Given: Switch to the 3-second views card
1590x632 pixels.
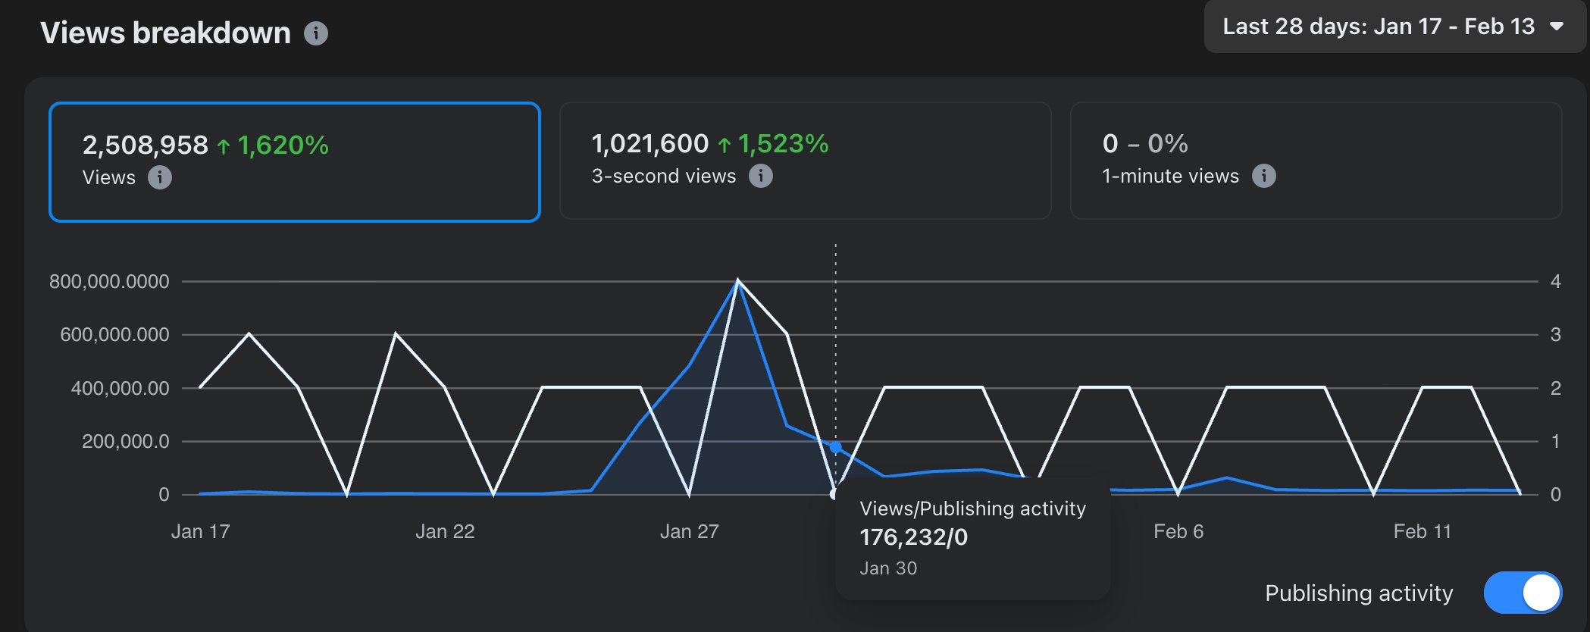Looking at the screenshot, I should (805, 161).
